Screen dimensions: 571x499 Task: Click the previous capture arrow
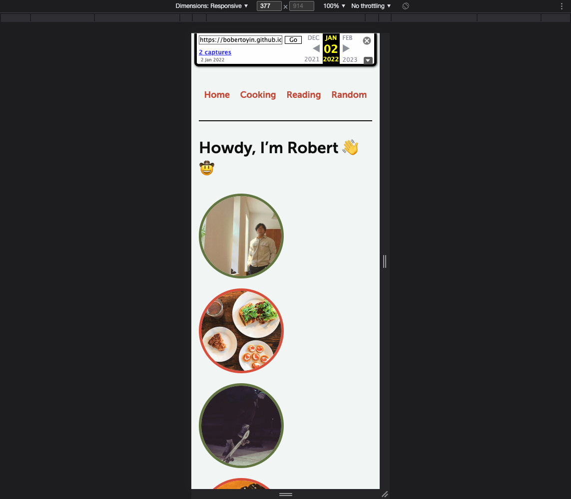[316, 48]
